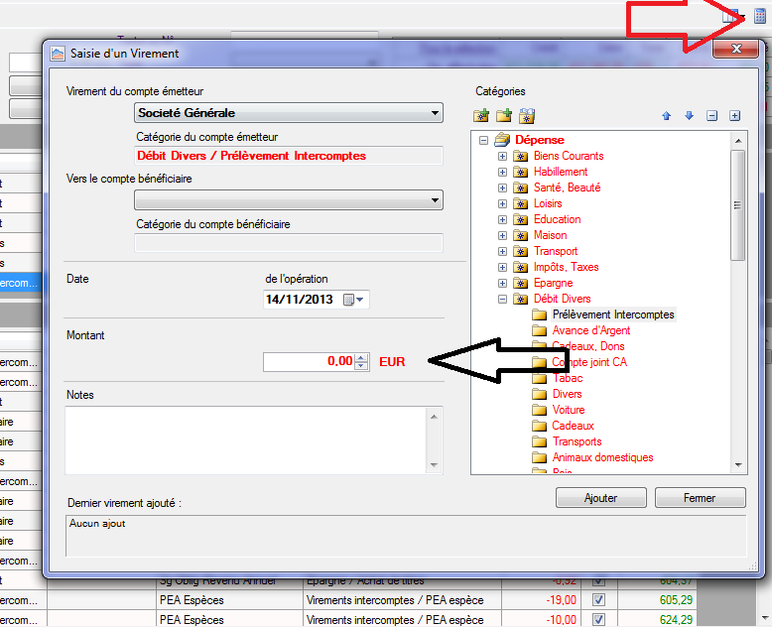
Task: Move category up with the blue up arrow
Action: tap(667, 116)
